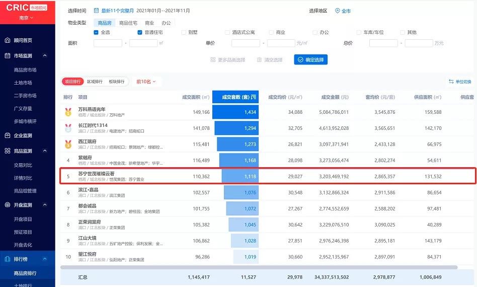Open the 前10名 ranking dropdown

(146, 82)
